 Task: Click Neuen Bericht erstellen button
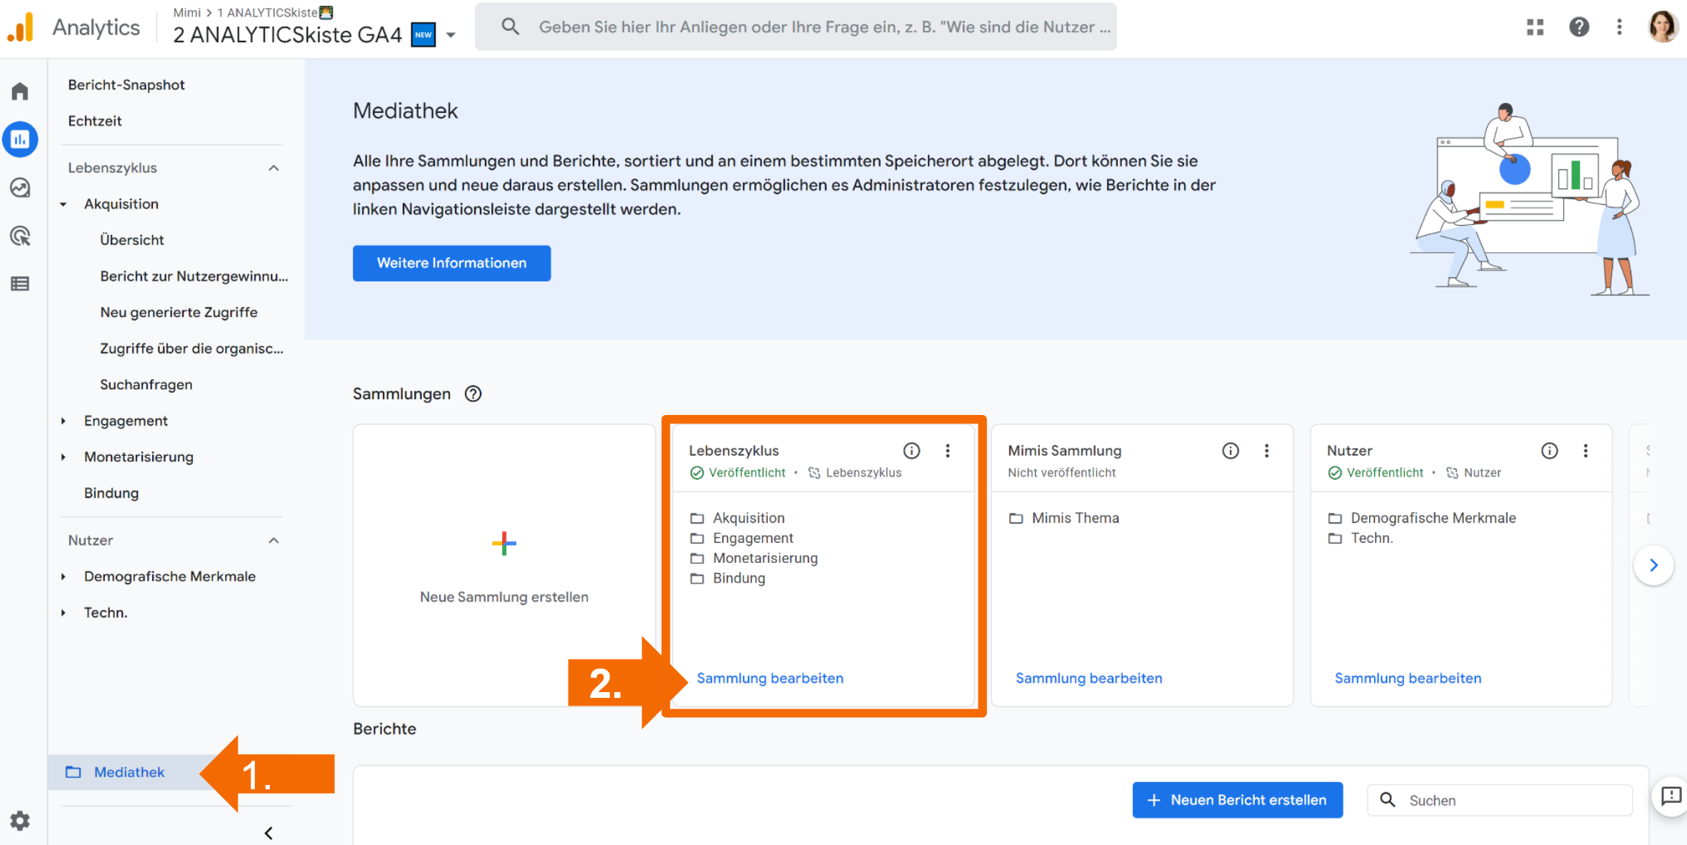click(1237, 800)
